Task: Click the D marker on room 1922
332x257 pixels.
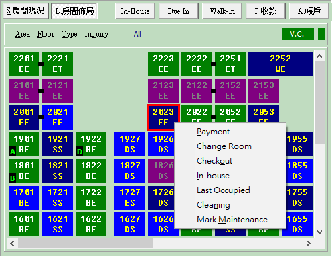Action: pos(80,152)
